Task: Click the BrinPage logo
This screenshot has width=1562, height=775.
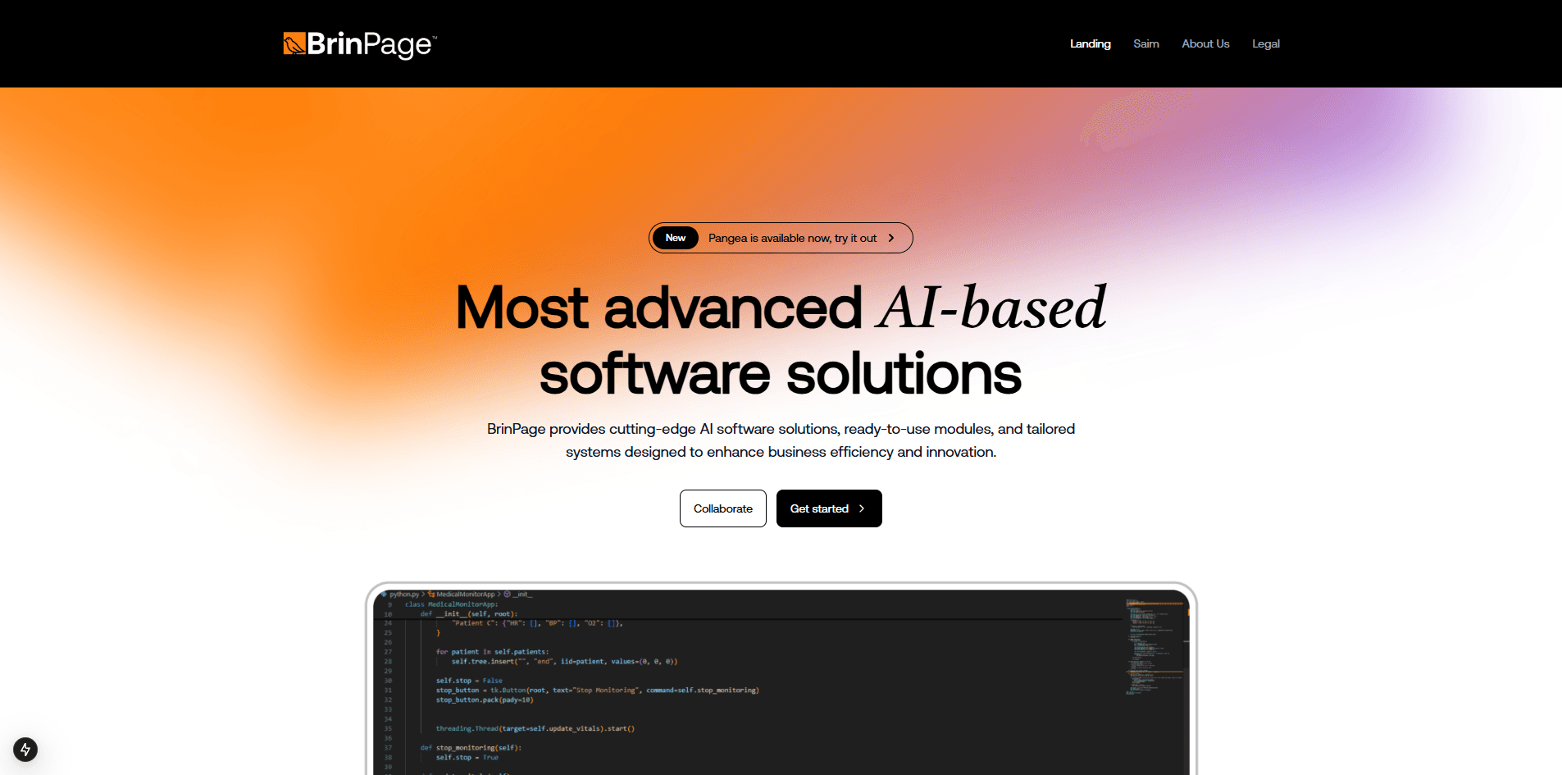Action: click(x=360, y=44)
